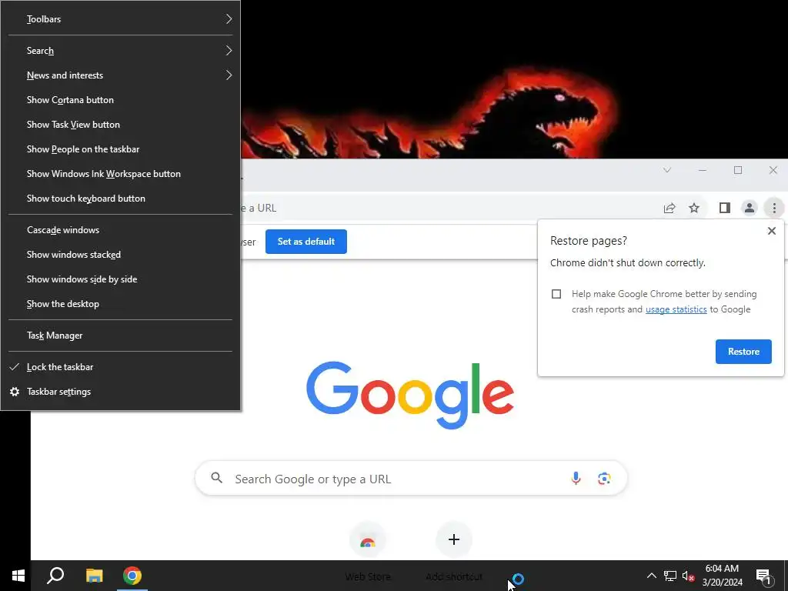This screenshot has height=591, width=788.
Task: Toggle Lock the taskbar checkmark
Action: (x=121, y=367)
